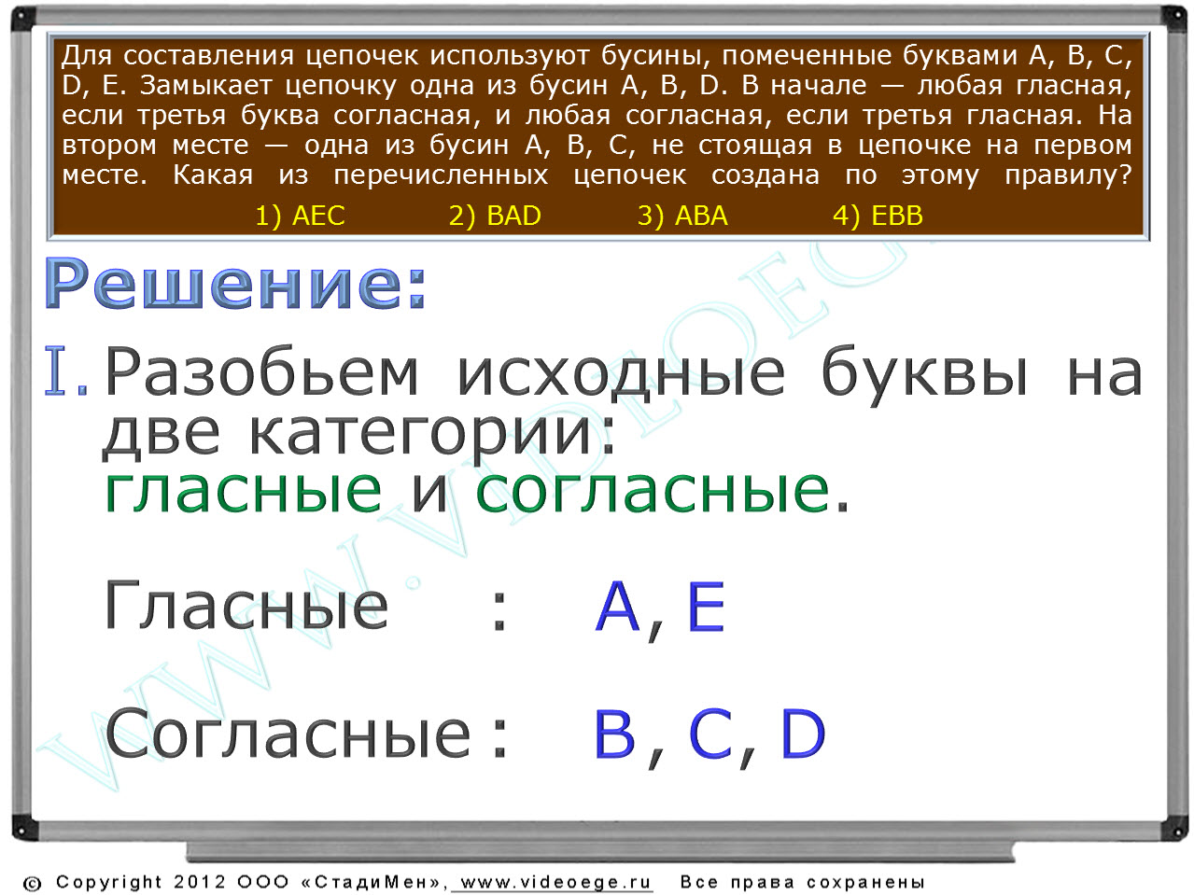Click the green word 'гласные'
Viewport: 1194px width, 895px height.
[x=243, y=491]
